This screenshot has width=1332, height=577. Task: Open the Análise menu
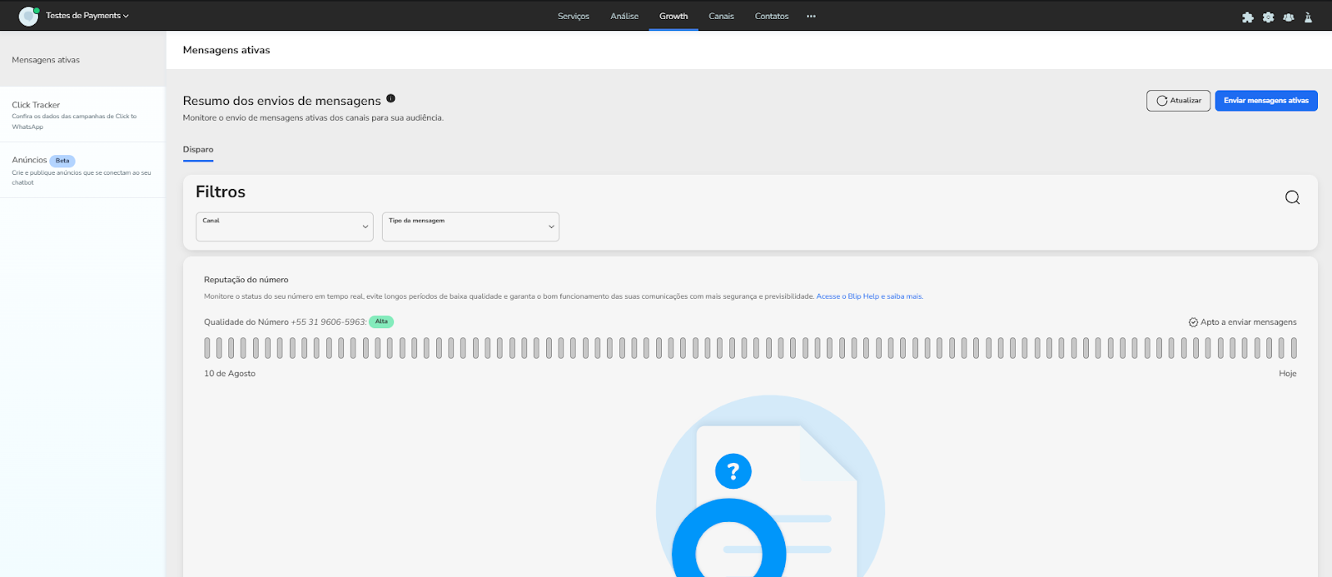624,17
